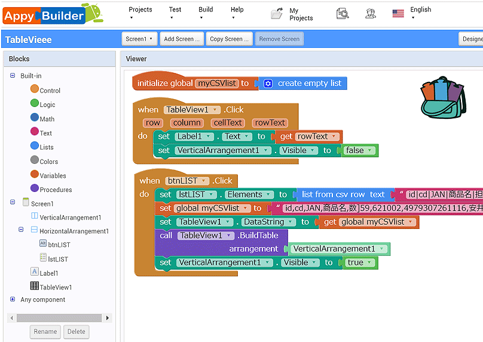Select the blue Math blocks circle

[x=35, y=117]
